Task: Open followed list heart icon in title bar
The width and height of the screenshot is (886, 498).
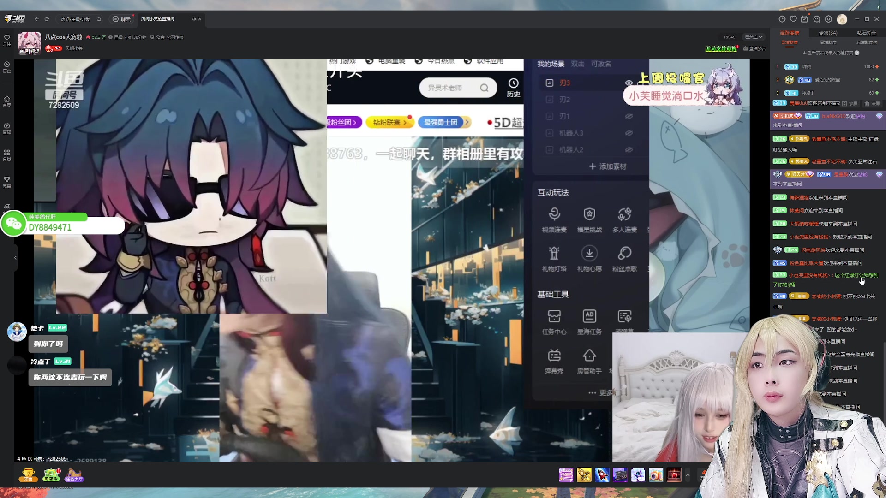Action: 793,19
